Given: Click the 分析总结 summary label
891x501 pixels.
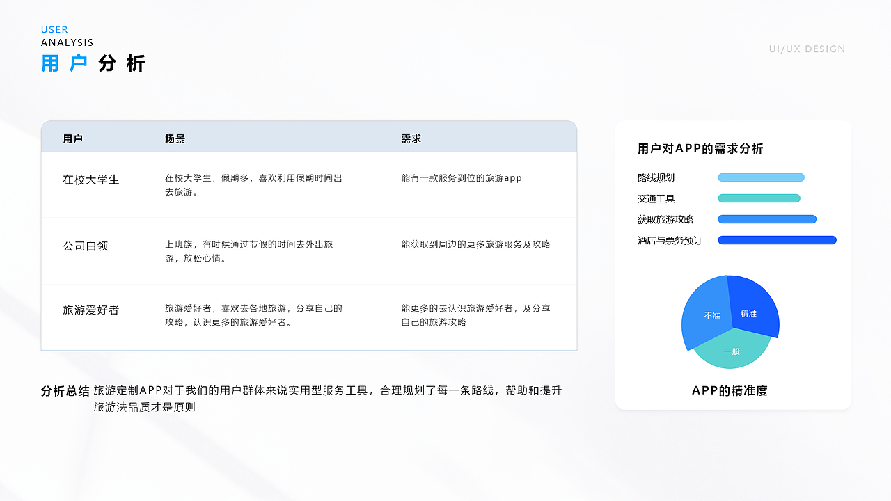Looking at the screenshot, I should pos(65,390).
